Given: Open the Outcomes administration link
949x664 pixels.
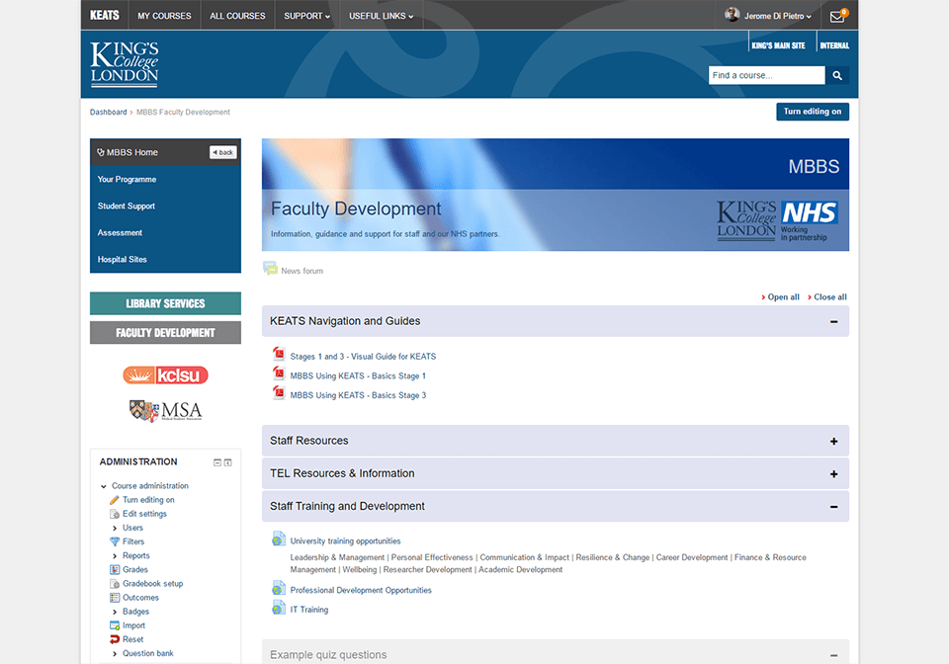Looking at the screenshot, I should 140,598.
